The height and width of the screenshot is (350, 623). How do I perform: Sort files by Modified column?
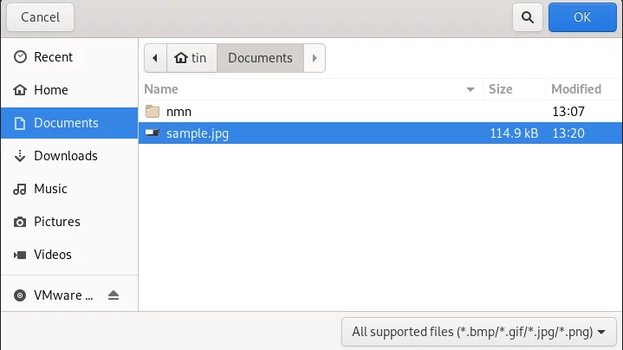click(583, 89)
